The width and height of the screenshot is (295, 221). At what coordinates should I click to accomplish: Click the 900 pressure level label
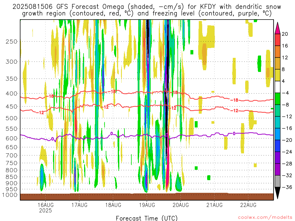(x=12, y=183)
